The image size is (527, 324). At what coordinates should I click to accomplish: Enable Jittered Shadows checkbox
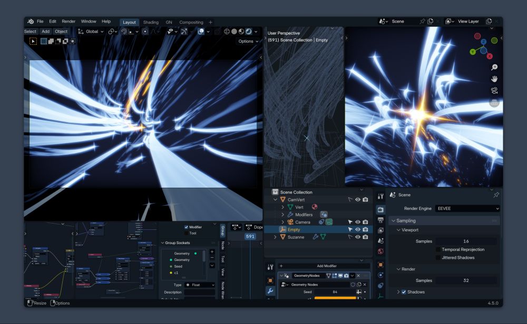pos(438,258)
